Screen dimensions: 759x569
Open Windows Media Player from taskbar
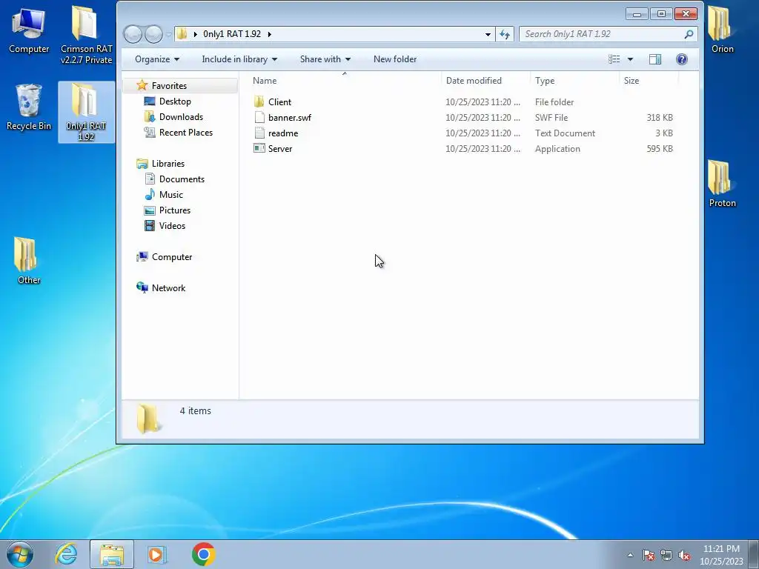pos(157,554)
